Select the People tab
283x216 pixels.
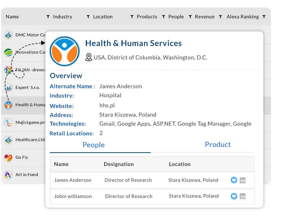click(93, 145)
